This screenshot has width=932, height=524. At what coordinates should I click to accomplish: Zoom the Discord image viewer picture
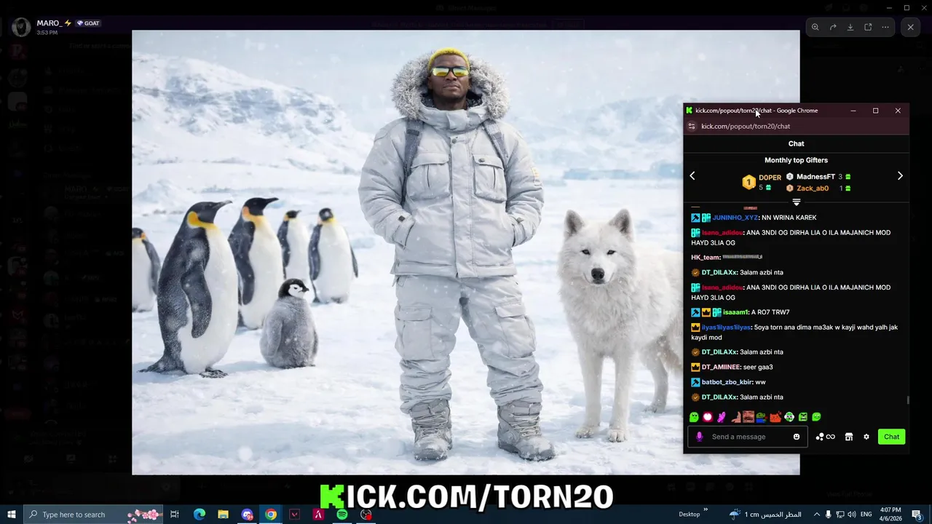pyautogui.click(x=815, y=27)
